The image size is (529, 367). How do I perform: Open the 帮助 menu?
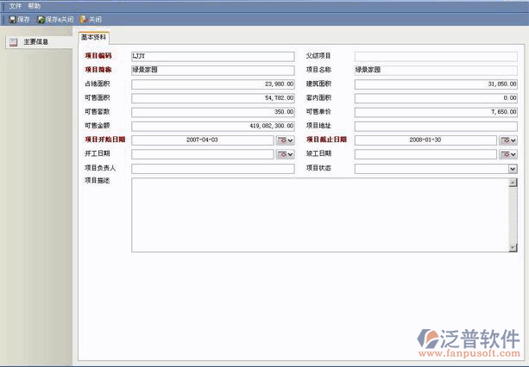tap(34, 6)
